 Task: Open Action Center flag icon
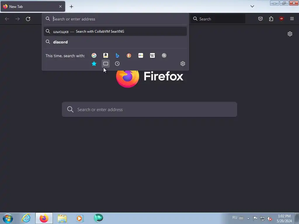click(255, 218)
